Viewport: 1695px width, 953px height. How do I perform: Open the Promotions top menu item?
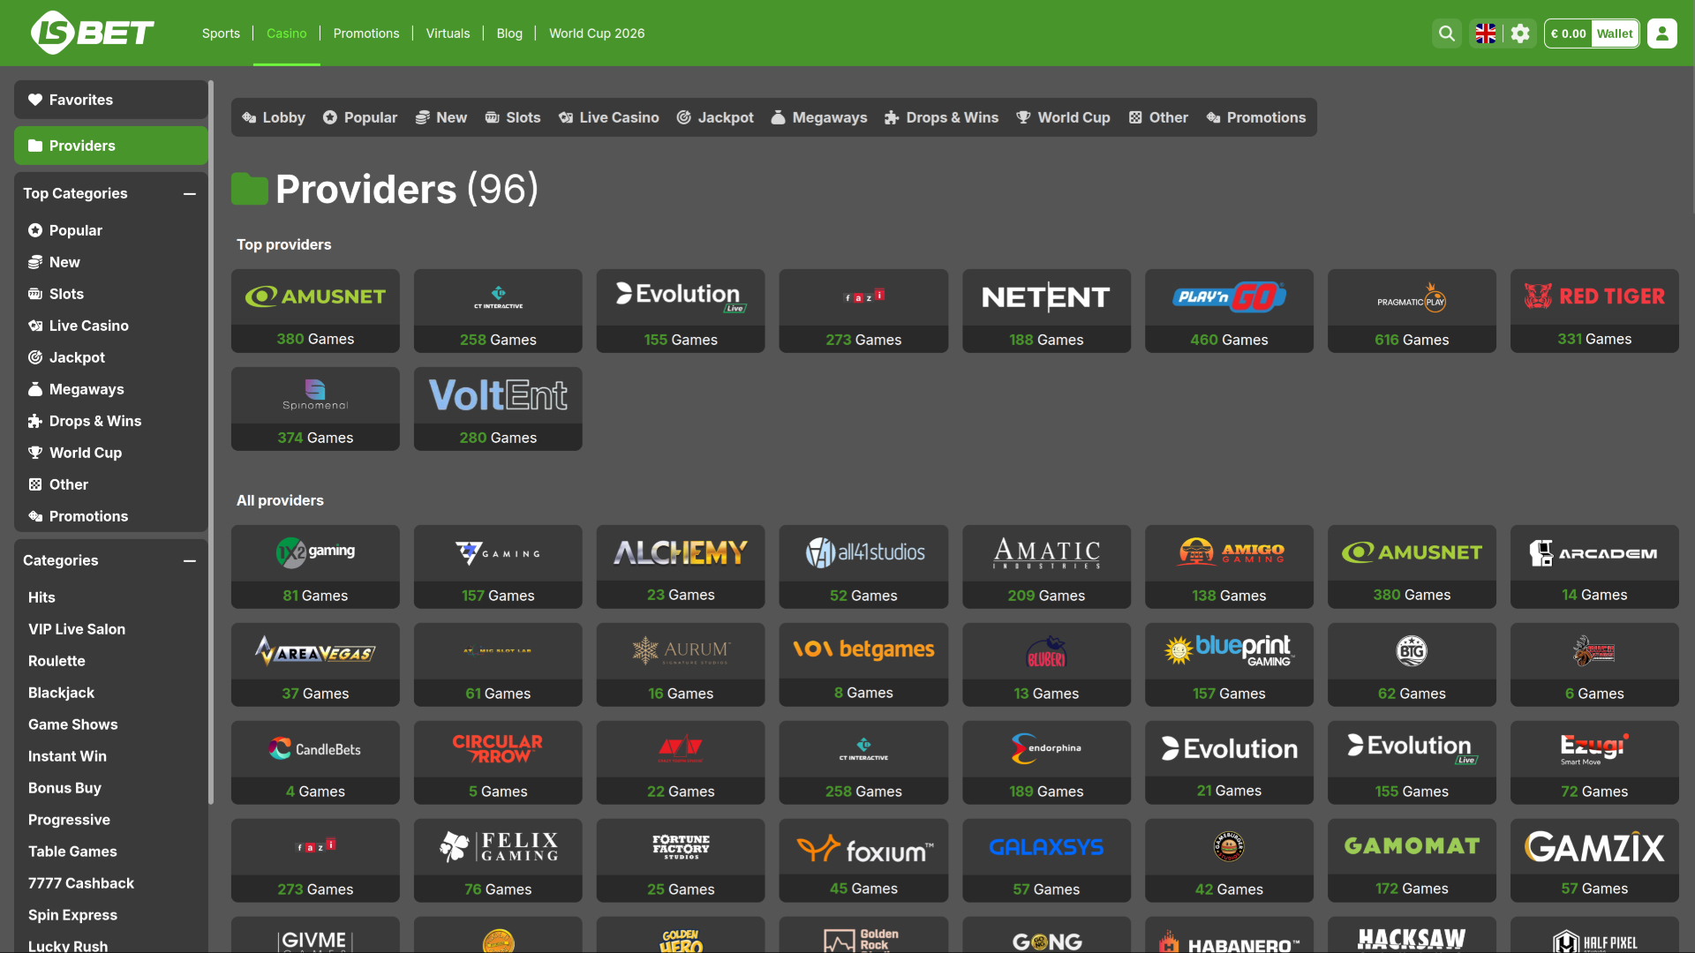(366, 34)
